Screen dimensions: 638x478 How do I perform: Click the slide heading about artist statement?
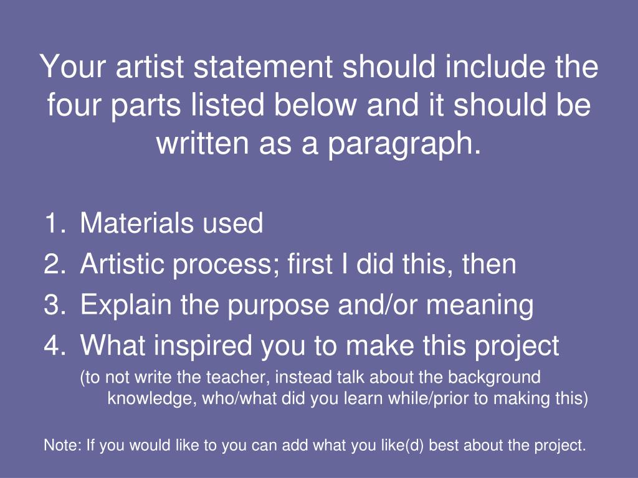click(x=319, y=105)
